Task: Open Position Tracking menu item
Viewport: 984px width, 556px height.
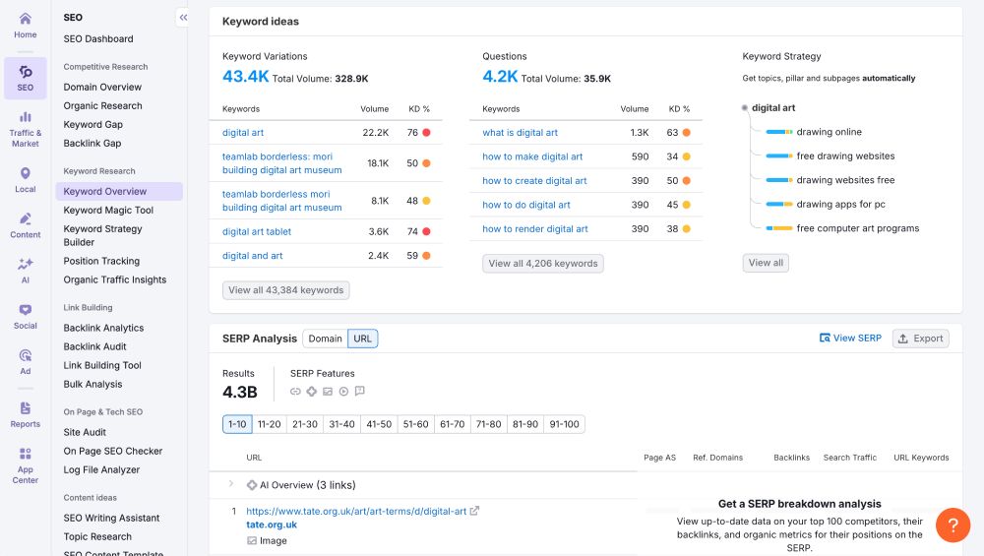Action: (101, 261)
